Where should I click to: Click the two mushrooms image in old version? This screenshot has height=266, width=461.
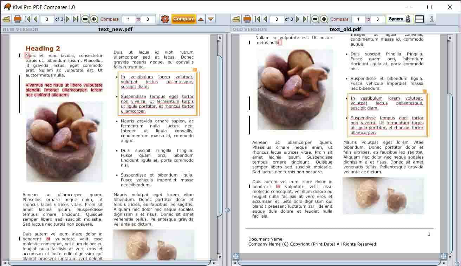click(383, 196)
